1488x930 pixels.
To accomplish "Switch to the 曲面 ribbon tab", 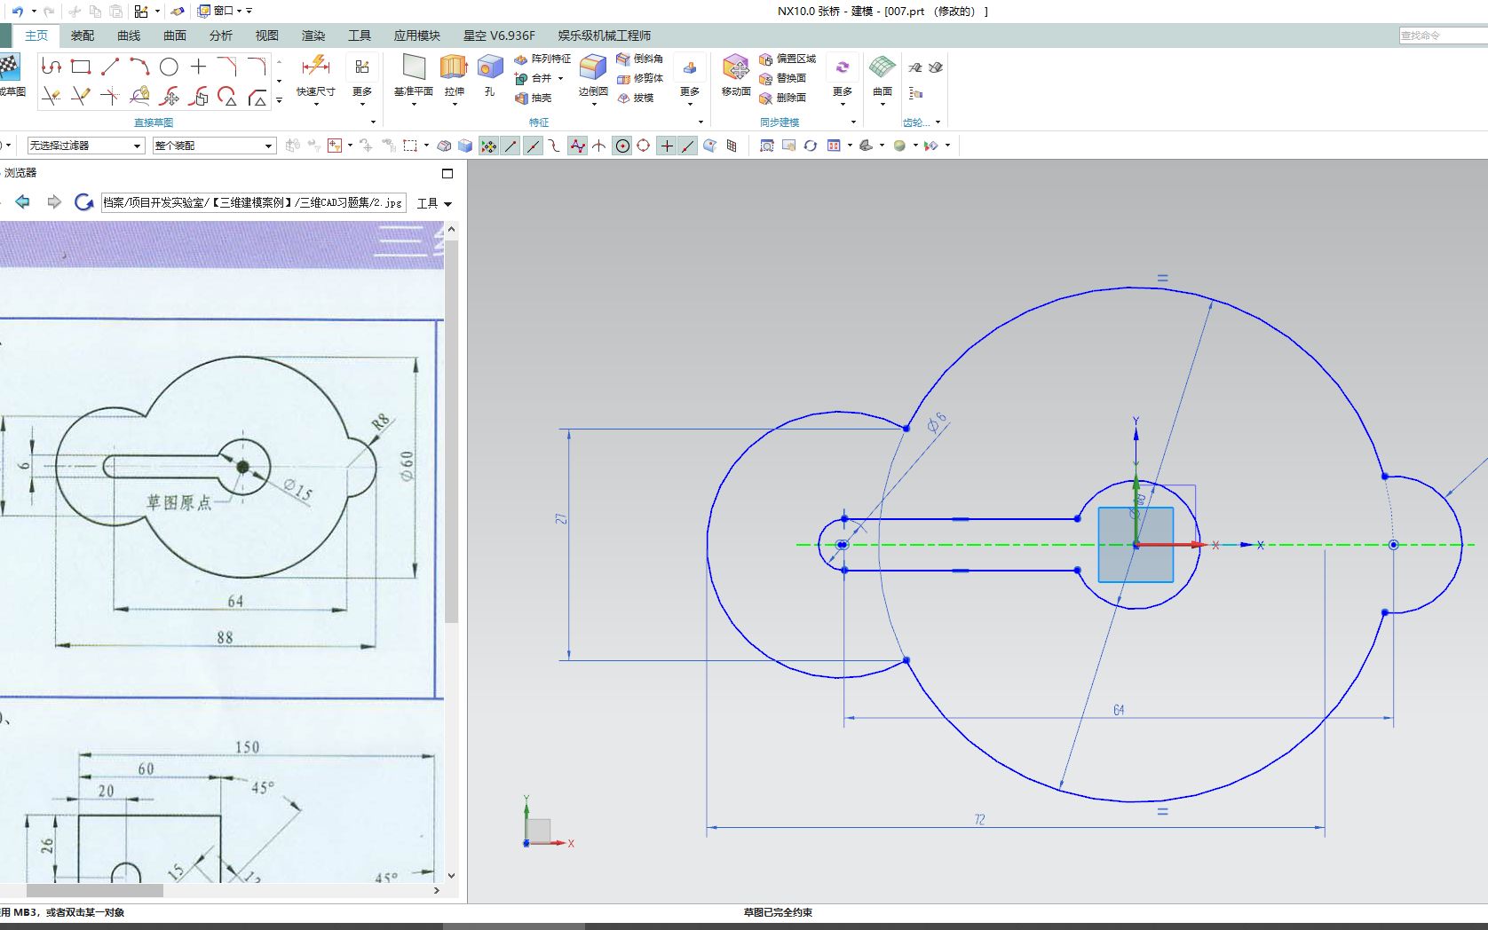I will pos(173,35).
